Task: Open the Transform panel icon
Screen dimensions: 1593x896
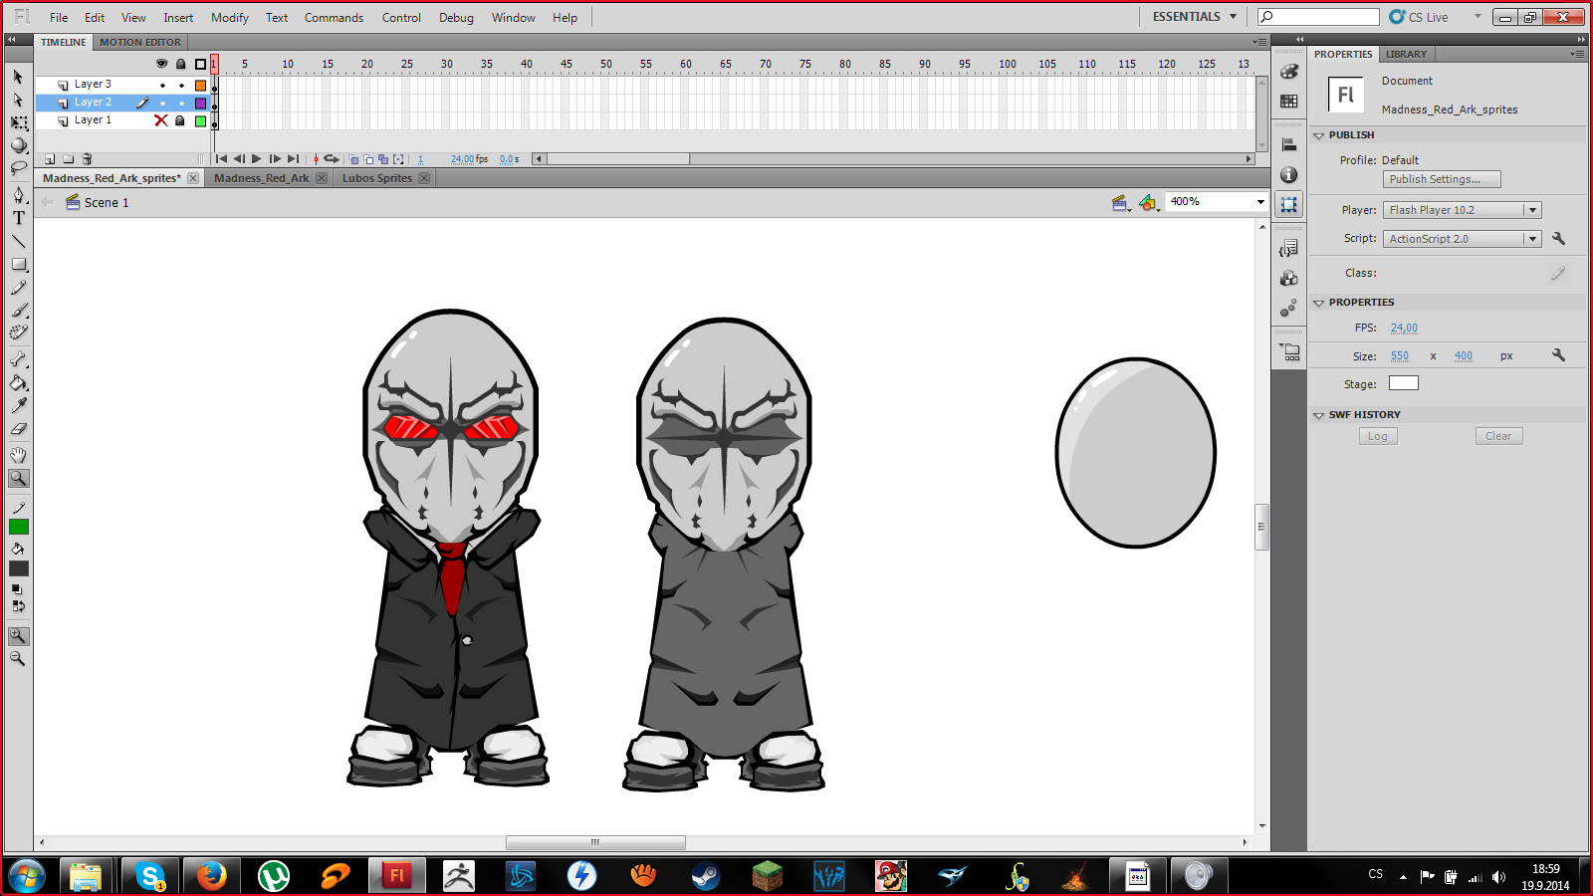Action: [1289, 204]
